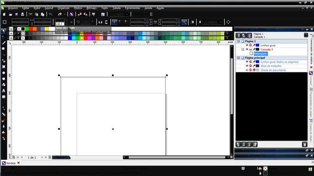Screen dimensions: 314x176
Task: Toggle visibility of Linhas-guia (todas as páginas)
Action: (x=247, y=62)
